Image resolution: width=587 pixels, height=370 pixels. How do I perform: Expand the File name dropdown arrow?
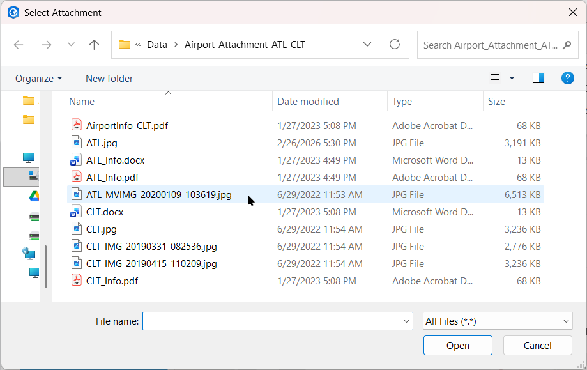406,321
